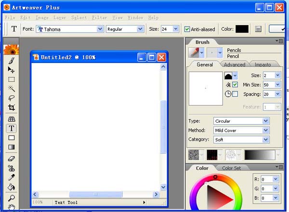Open the Edit menu
Viewport: 289px width, 212px height.
25,17
